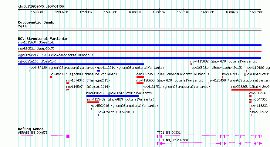
Task: Click the red bar under nsv4125432
Action: coord(93,102)
